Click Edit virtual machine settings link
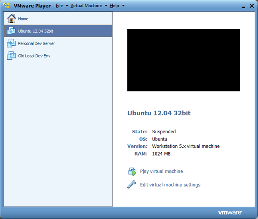This screenshot has height=219, width=258. pyautogui.click(x=170, y=185)
